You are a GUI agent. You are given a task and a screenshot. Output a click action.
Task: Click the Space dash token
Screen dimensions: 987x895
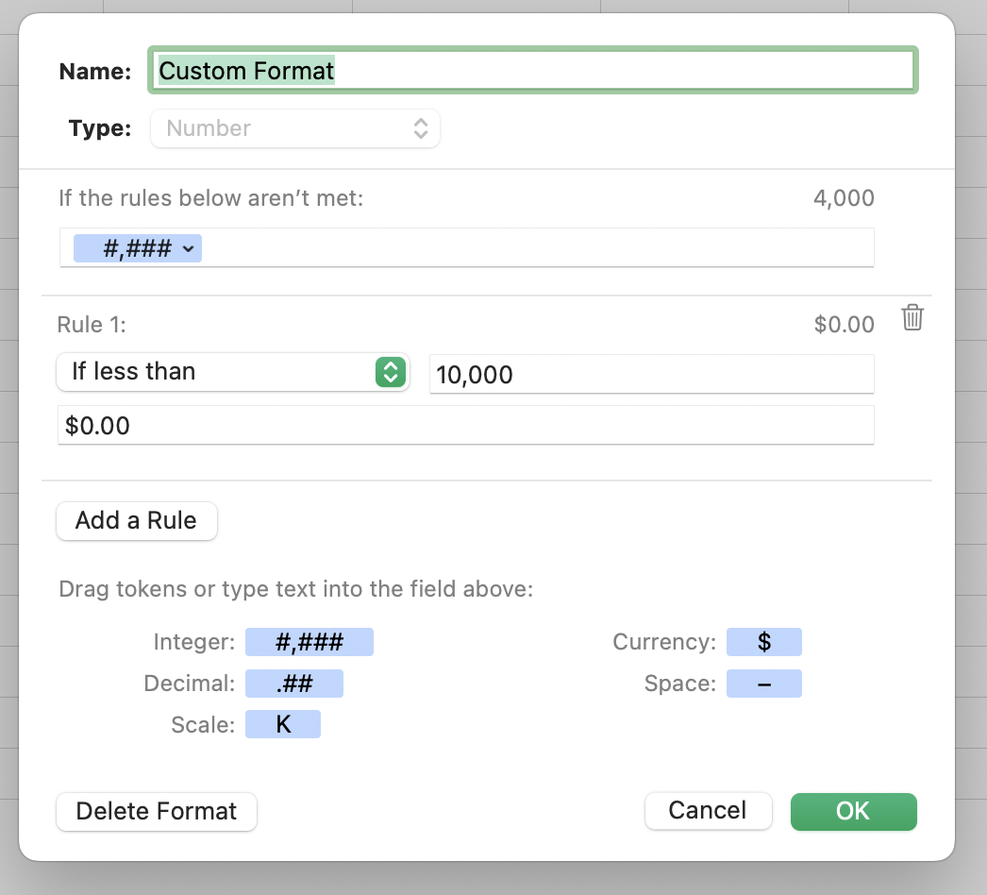tap(764, 684)
